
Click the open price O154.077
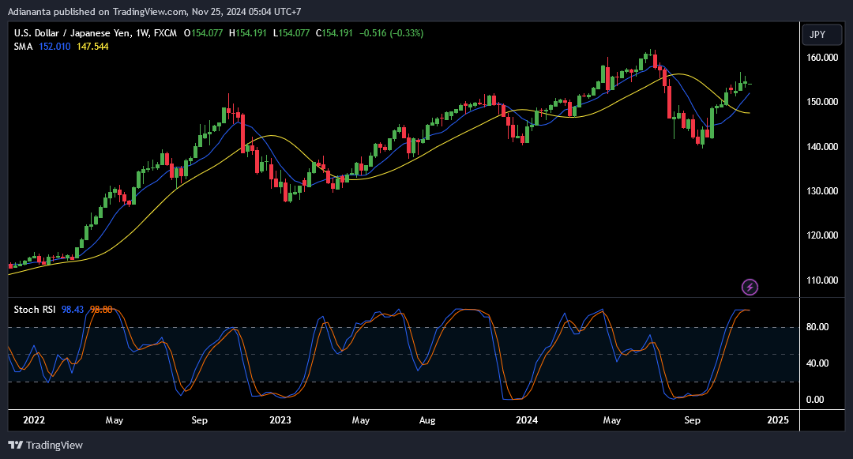point(204,33)
